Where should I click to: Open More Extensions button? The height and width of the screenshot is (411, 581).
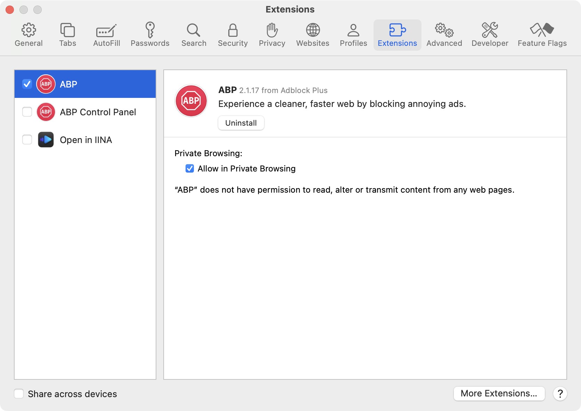coord(499,393)
